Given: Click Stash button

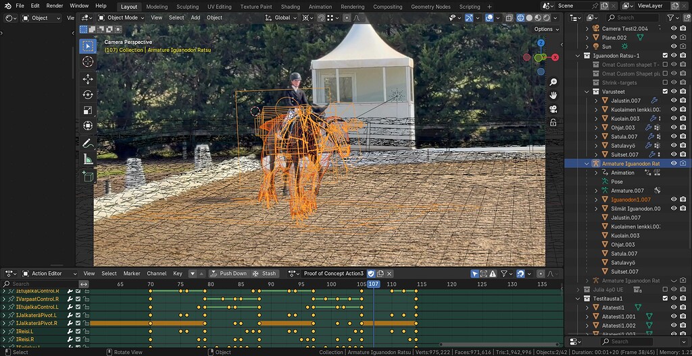Looking at the screenshot, I should [x=264, y=274].
